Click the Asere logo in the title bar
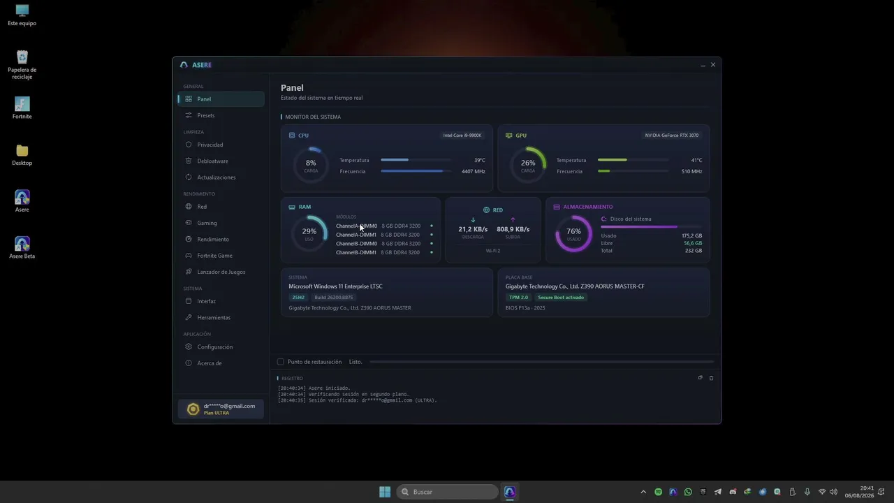The image size is (894, 503). [184, 65]
